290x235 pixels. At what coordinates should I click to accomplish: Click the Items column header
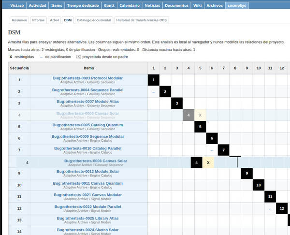point(89,68)
